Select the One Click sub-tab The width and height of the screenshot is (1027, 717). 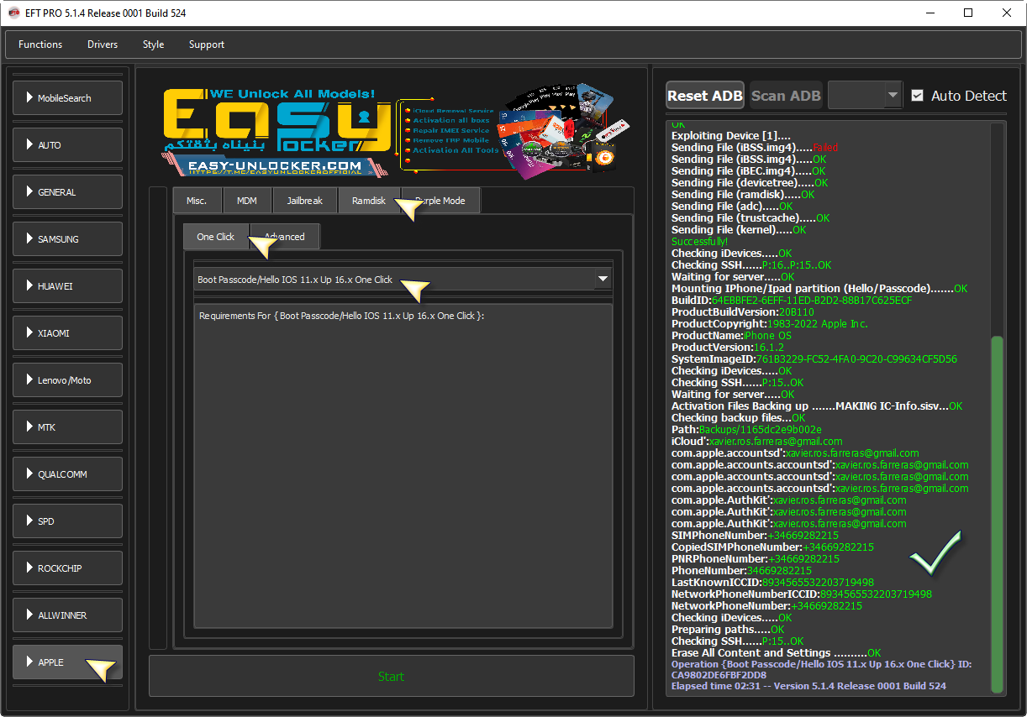[x=216, y=237]
